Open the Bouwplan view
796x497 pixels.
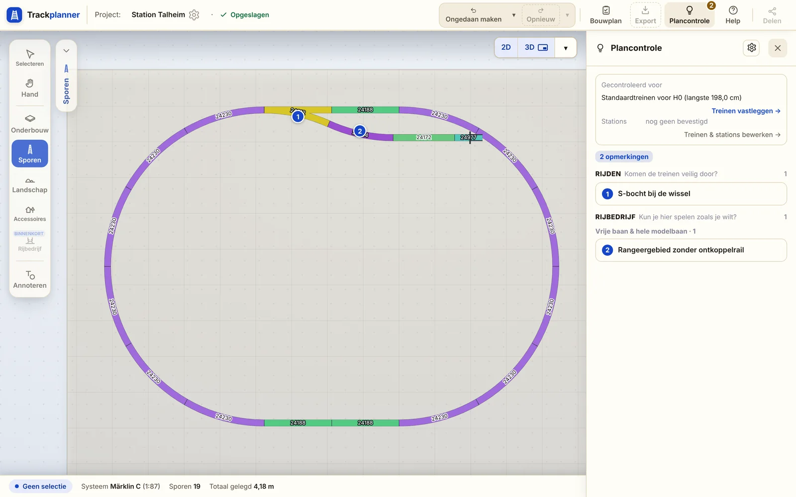point(605,15)
